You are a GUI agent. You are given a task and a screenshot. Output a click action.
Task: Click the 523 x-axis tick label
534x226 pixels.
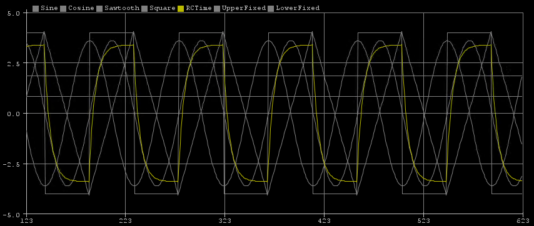coord(423,220)
